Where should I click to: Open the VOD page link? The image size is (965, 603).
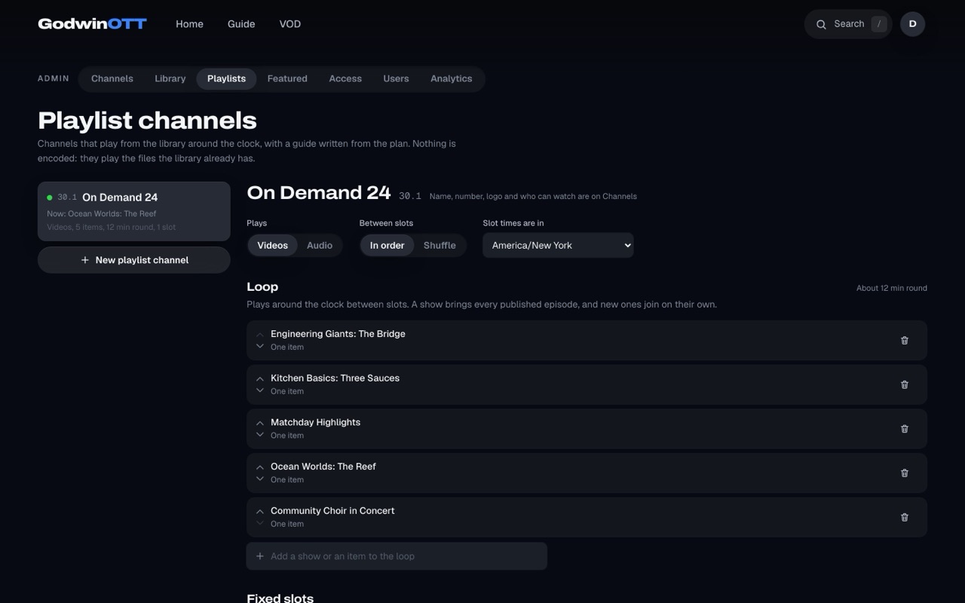coord(290,24)
